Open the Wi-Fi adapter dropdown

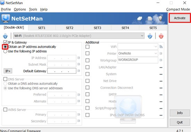click(x=79, y=36)
